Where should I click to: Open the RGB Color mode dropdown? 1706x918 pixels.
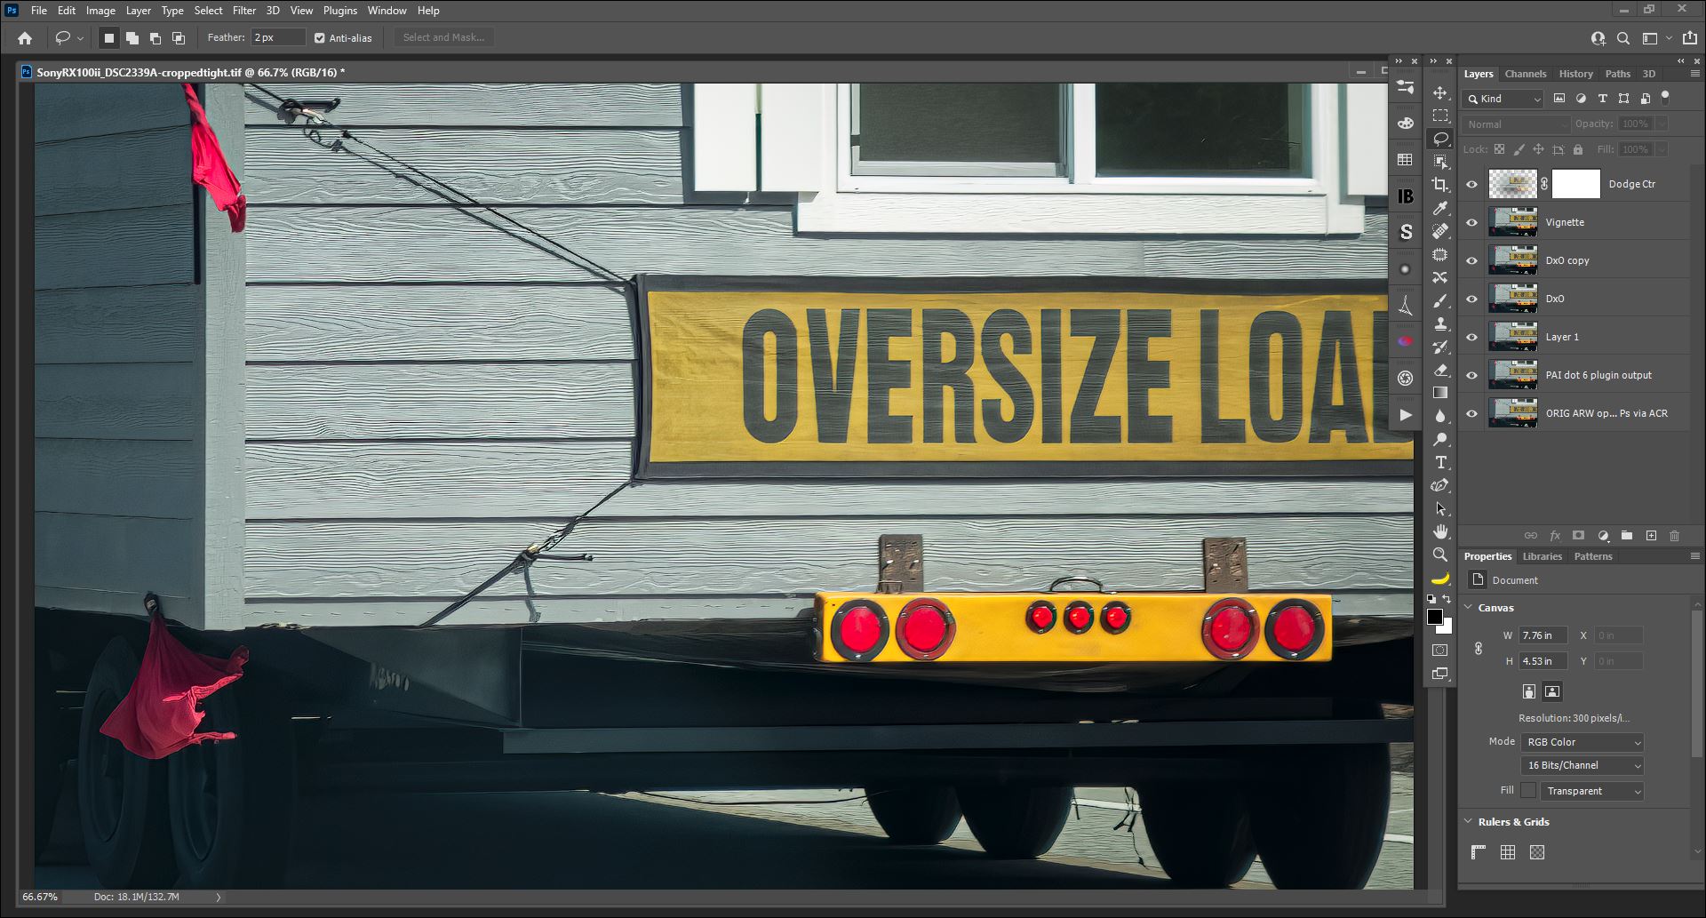[1582, 742]
